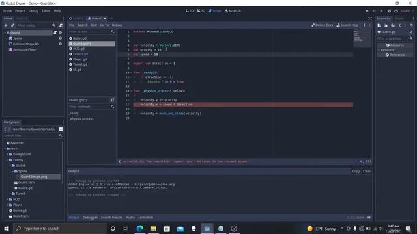Switch to 3D workspace

coord(201,11)
